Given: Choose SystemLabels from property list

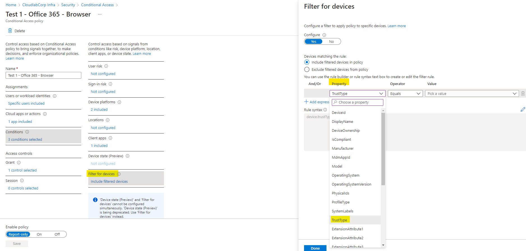Looking at the screenshot, I should point(355,211).
